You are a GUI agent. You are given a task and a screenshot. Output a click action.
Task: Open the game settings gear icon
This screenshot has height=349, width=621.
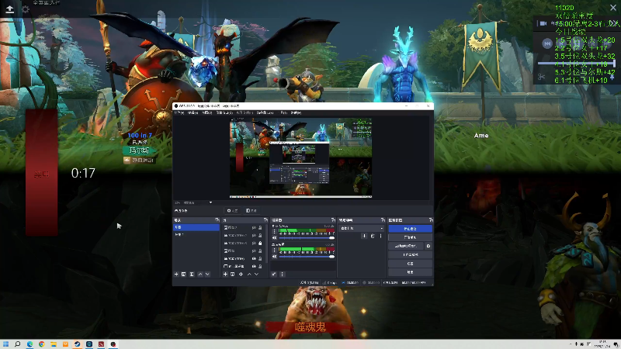(x=26, y=9)
